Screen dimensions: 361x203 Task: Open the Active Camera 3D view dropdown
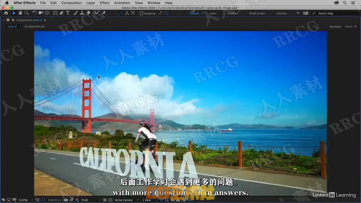click(x=127, y=200)
